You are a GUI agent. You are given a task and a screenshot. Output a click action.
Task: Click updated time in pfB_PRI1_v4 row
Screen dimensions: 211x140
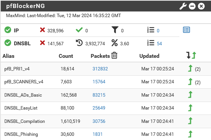coord(157,69)
